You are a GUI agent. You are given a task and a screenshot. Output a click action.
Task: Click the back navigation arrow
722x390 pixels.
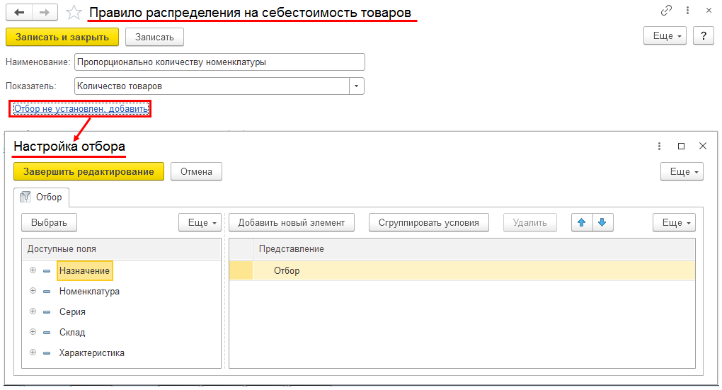point(19,12)
